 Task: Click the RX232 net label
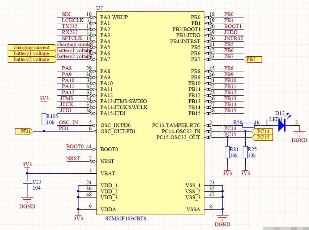pos(70,32)
